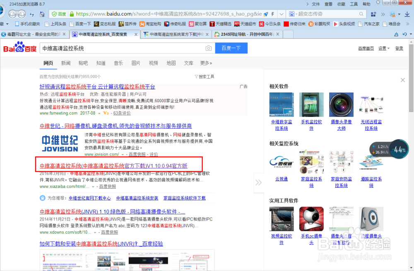The image size is (414, 271).
Task: Switch to the 新闻 search tab
Action: tap(66, 63)
